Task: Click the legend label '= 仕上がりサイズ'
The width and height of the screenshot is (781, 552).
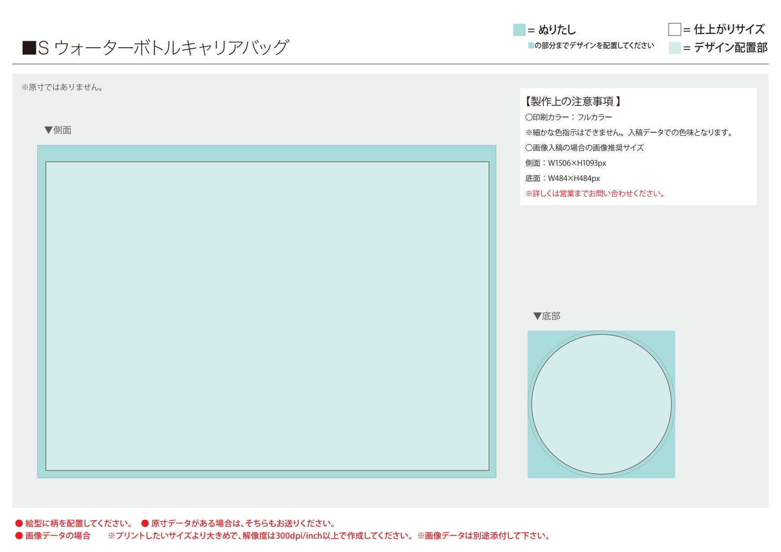Action: pyautogui.click(x=724, y=30)
